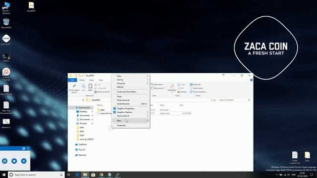The height and width of the screenshot is (178, 317).
Task: Click Paste shortcut in the ribbon
Action: 102,92
